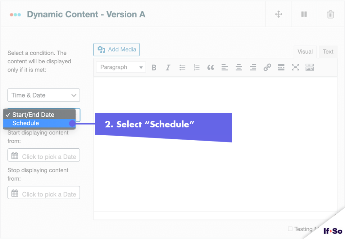The image size is (345, 239).
Task: Toggle the toolbar kitchen sink icon
Action: point(310,67)
